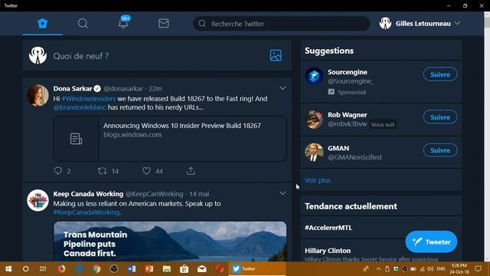The image size is (490, 276).
Task: Reply to Dona Sarkar's tweet
Action: pos(58,171)
